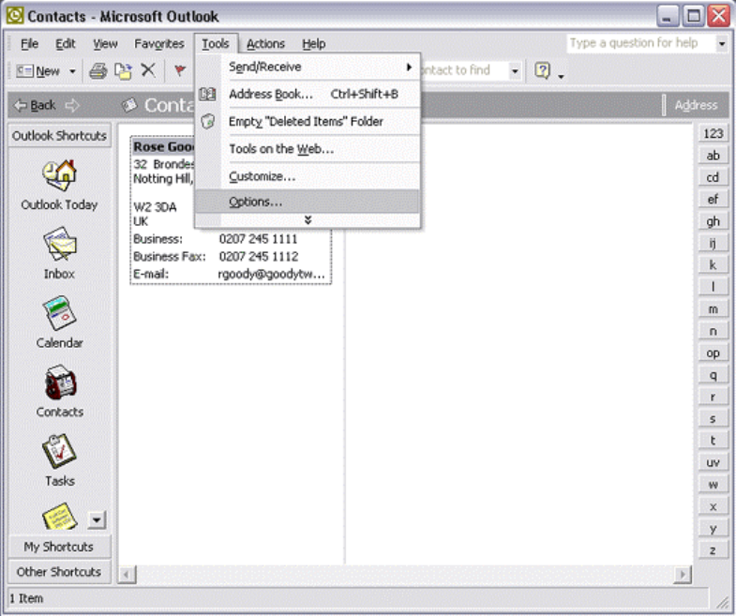The width and height of the screenshot is (736, 616).
Task: Open the Edit menu
Action: pyautogui.click(x=66, y=44)
